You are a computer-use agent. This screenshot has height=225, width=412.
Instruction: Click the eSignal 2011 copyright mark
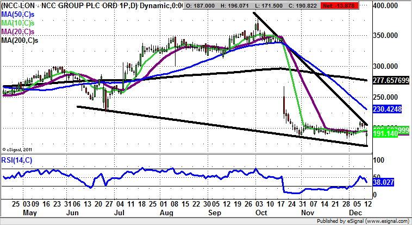(x=20, y=149)
